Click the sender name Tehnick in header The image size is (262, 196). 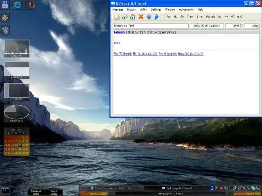click(119, 32)
